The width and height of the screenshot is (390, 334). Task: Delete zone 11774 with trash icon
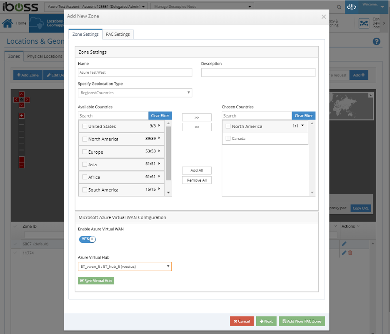pyautogui.click(x=350, y=253)
